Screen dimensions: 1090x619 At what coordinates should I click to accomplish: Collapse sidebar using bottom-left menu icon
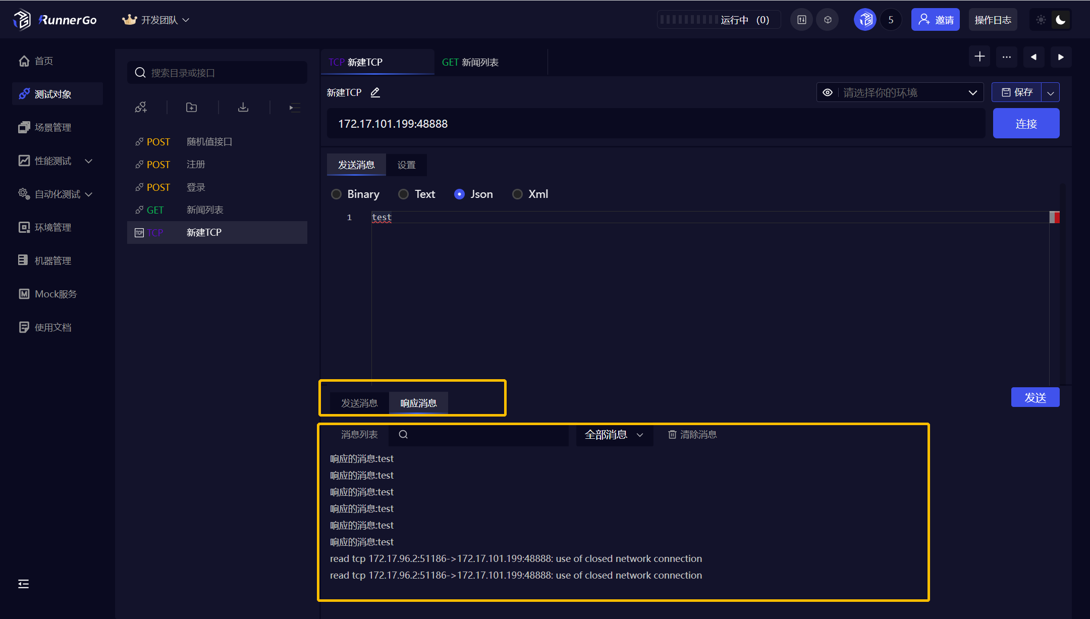[x=23, y=584]
